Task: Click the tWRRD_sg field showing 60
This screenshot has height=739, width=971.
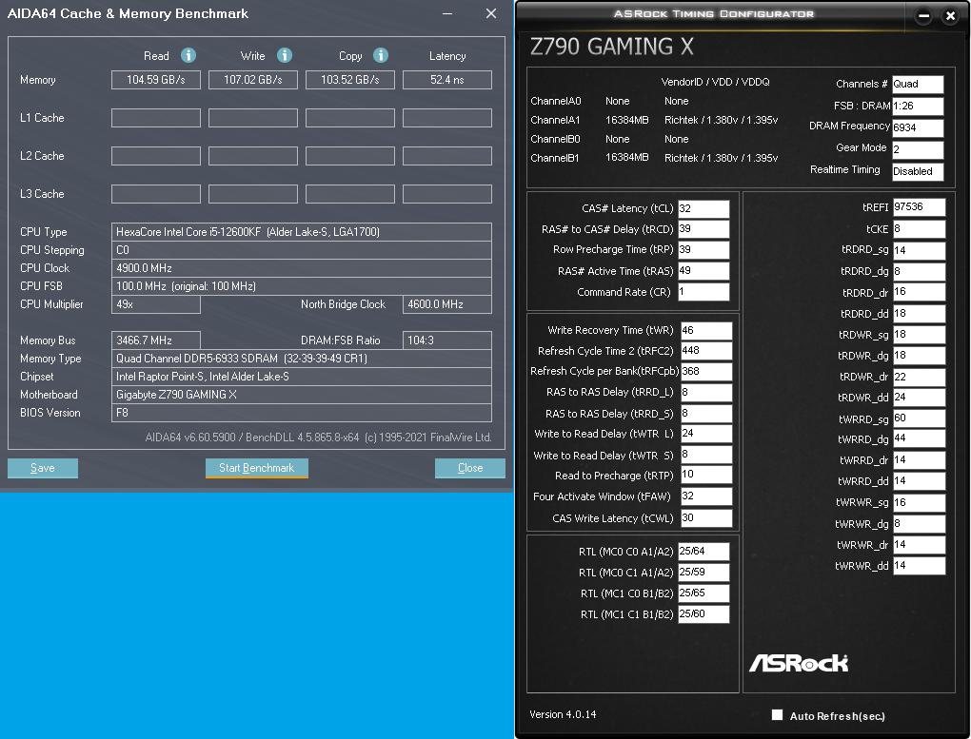Action: tap(920, 418)
